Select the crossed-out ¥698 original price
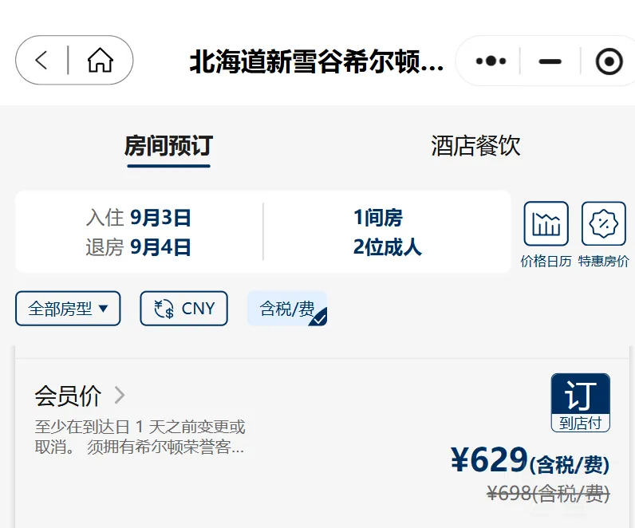This screenshot has height=528, width=635. click(548, 493)
